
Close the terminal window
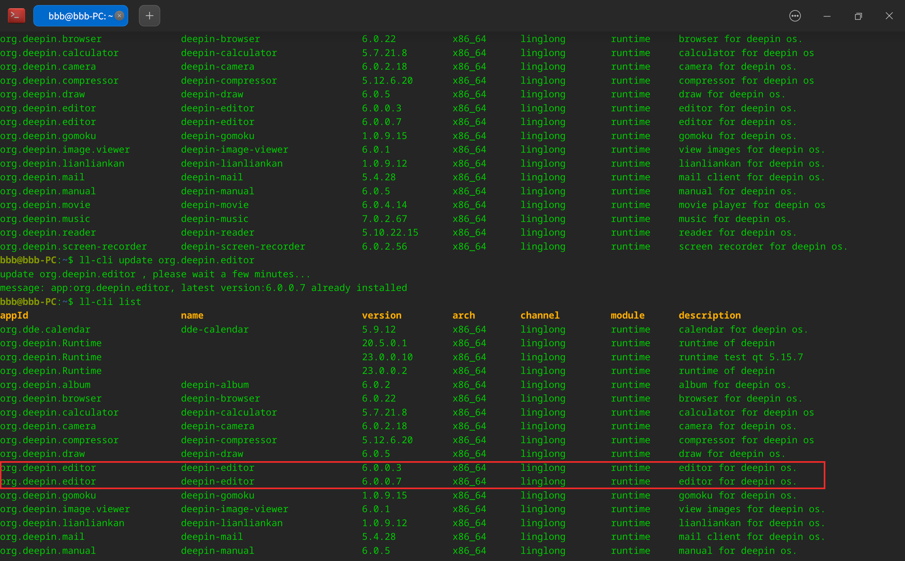[889, 16]
